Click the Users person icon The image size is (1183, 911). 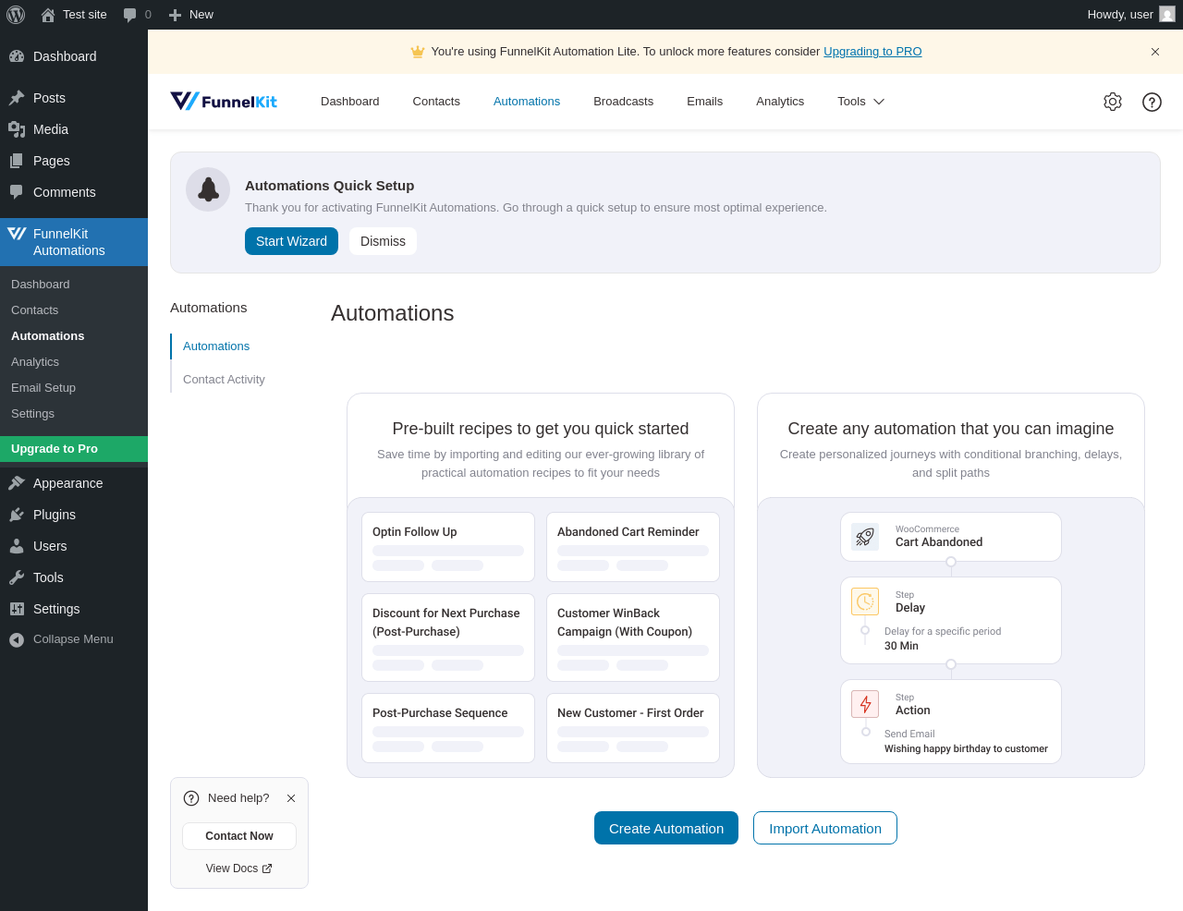coord(17,546)
